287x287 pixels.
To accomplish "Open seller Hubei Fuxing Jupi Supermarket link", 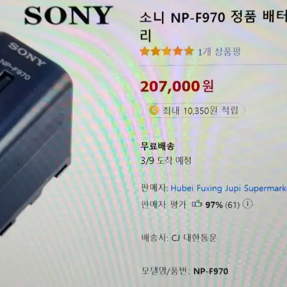I will coord(229,188).
